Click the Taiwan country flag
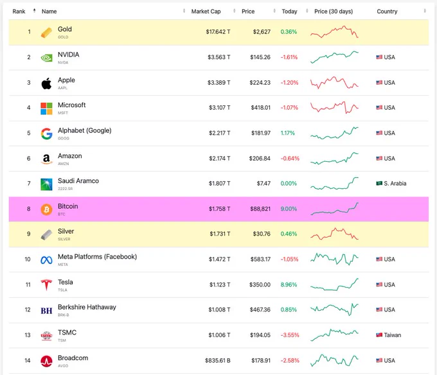Image resolution: width=437 pixels, height=375 pixels. (379, 335)
